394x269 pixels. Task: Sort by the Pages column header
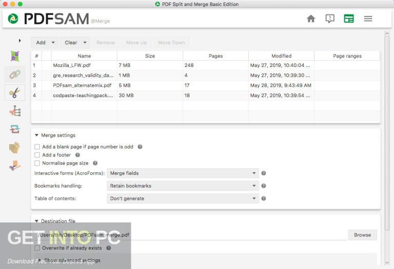215,56
